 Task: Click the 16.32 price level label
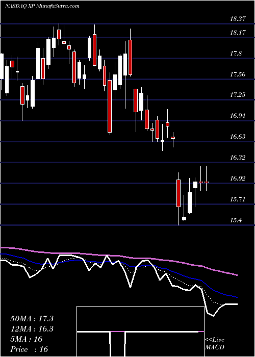pos(238,157)
